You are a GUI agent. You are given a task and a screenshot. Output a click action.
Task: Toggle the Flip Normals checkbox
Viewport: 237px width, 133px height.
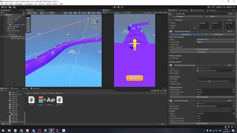point(197,58)
